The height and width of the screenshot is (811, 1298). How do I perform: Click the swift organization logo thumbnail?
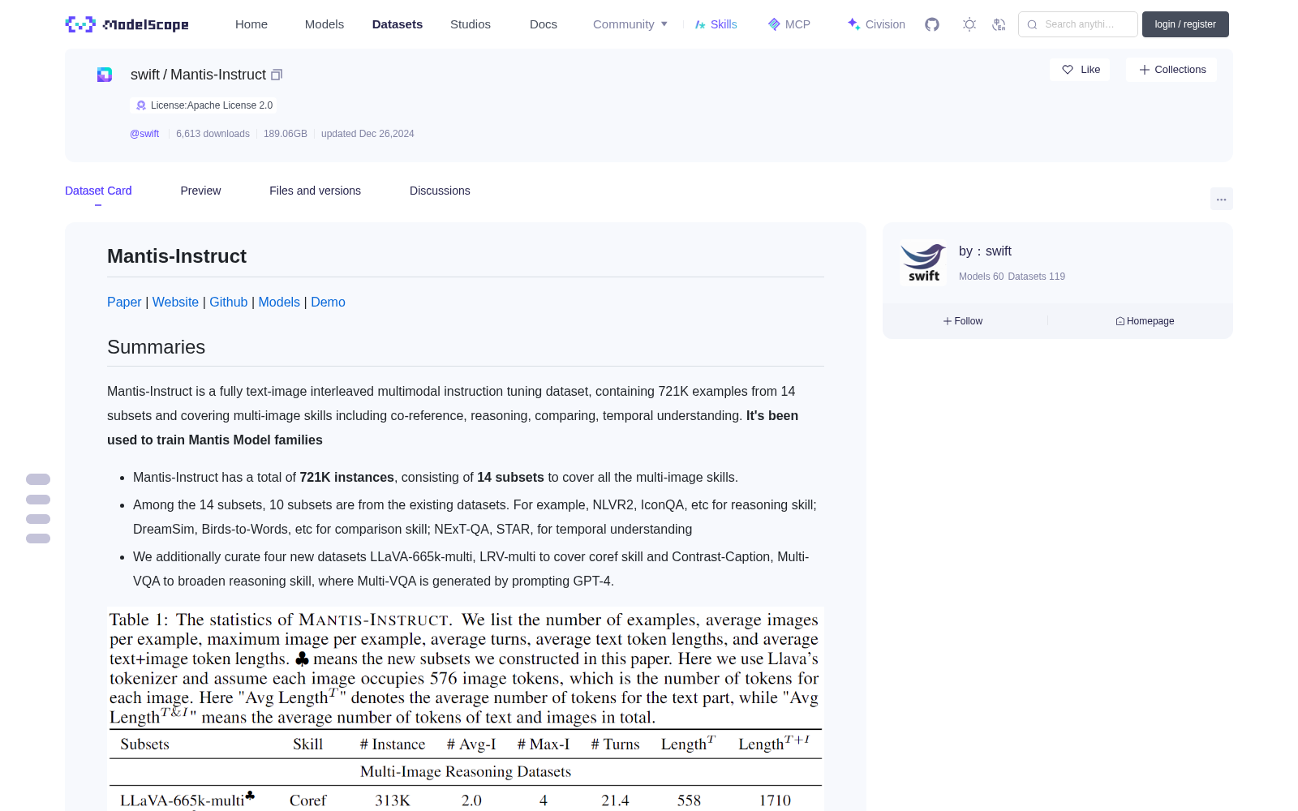click(923, 263)
